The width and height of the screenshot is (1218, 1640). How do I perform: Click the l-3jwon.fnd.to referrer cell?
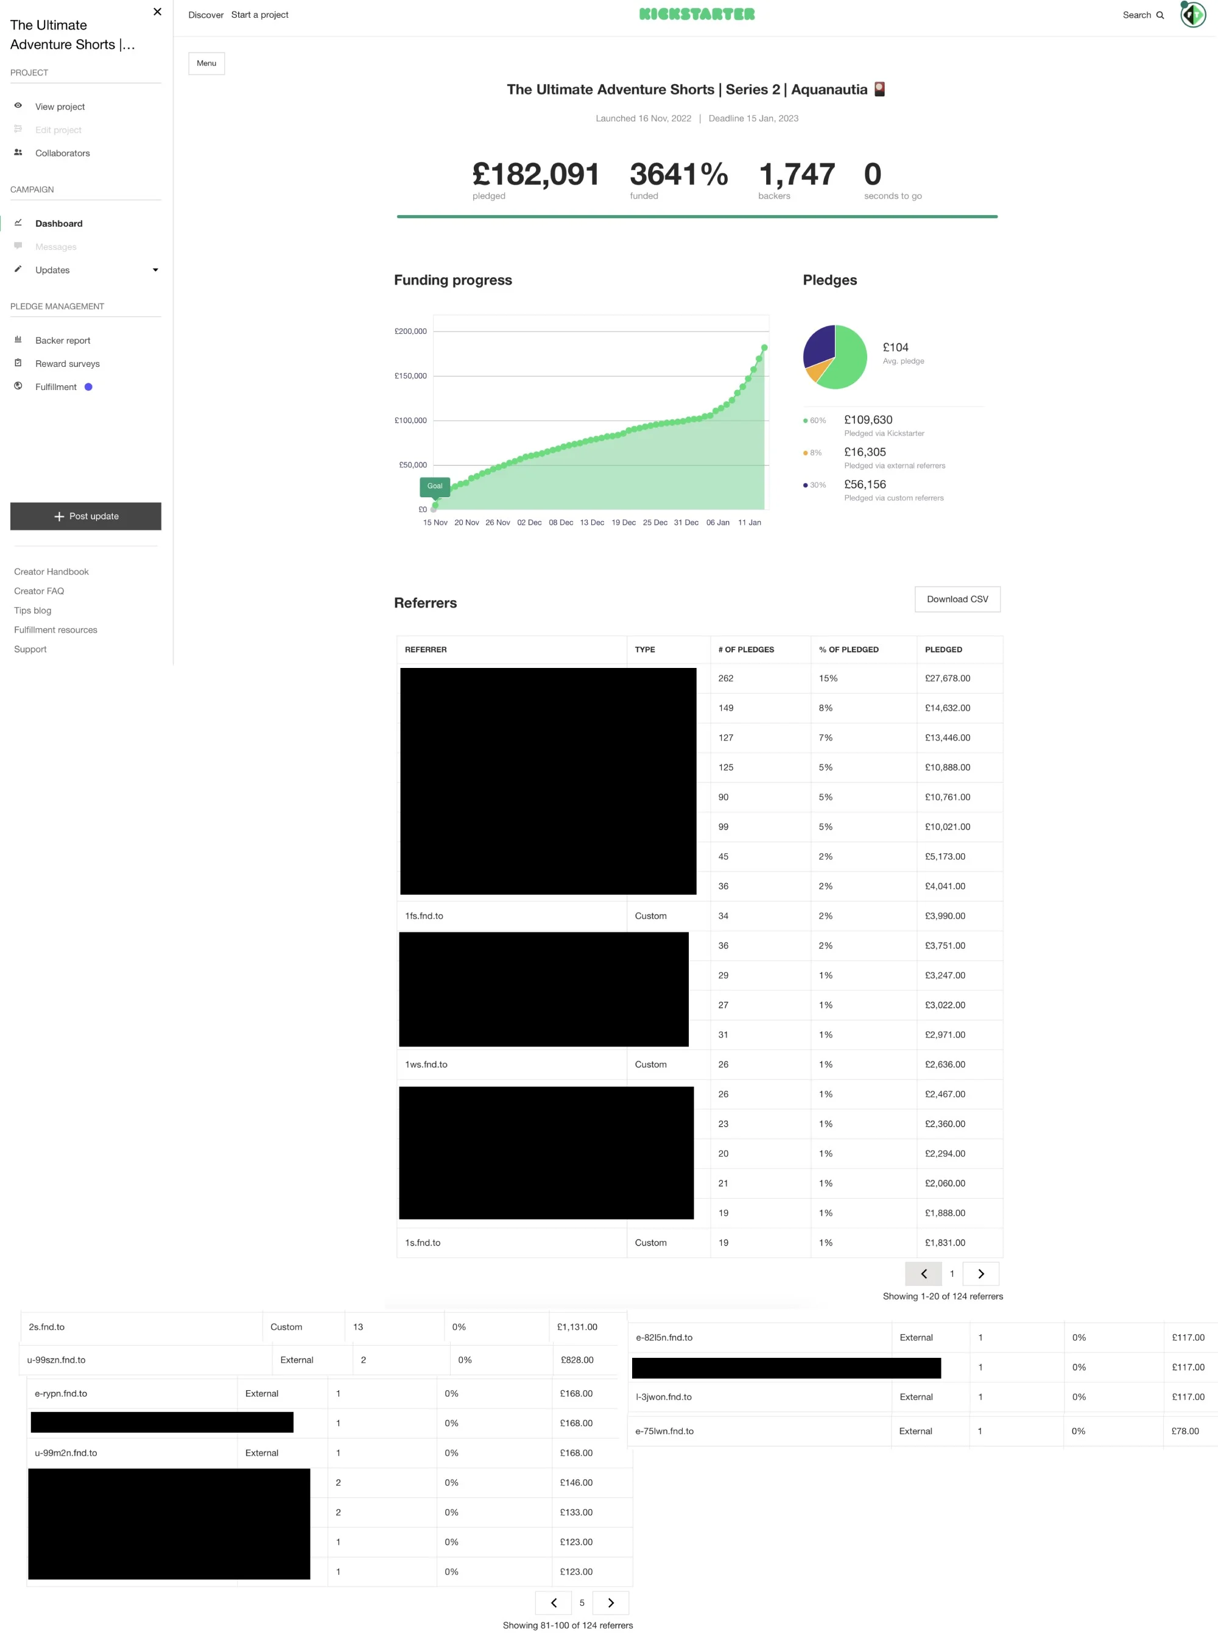(x=759, y=1397)
